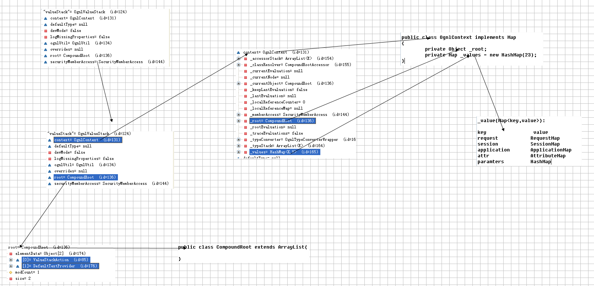Select the size= 2 row
594x286 pixels.
[x=23, y=279]
